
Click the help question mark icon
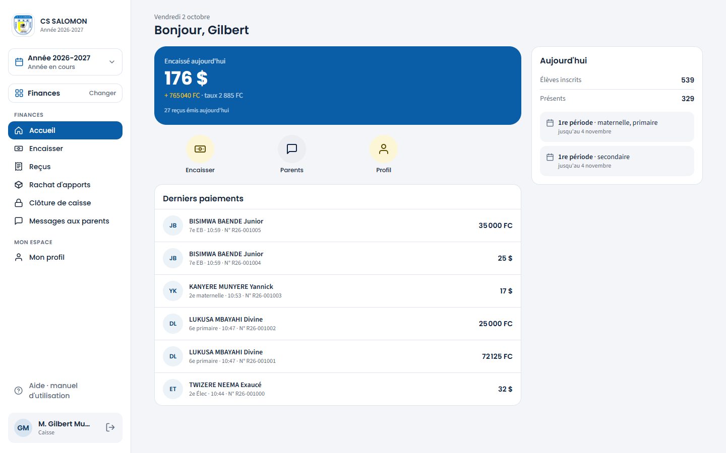[x=19, y=391]
